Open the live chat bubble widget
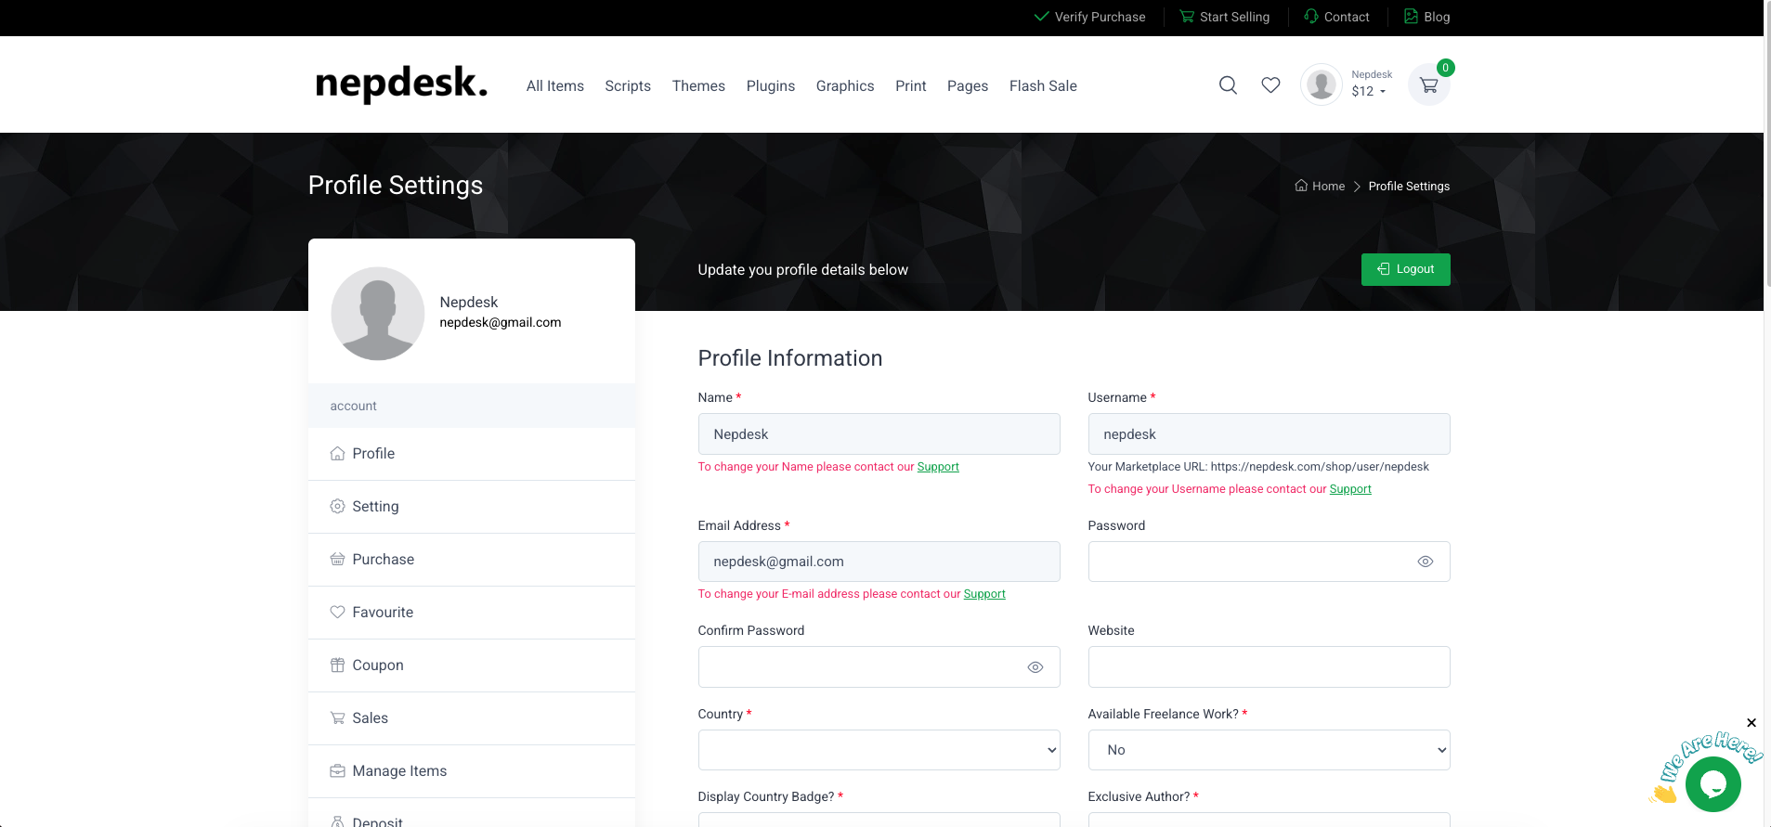 click(x=1712, y=784)
